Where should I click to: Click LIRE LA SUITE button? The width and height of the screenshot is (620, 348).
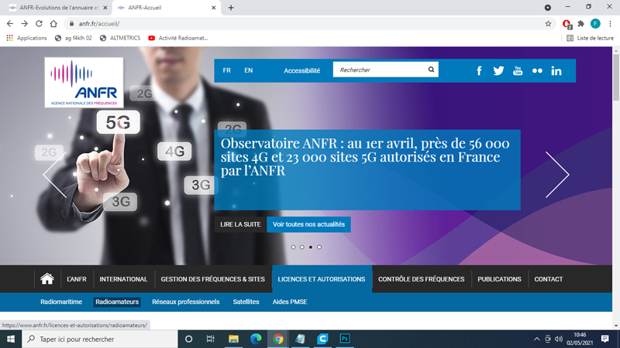[240, 224]
